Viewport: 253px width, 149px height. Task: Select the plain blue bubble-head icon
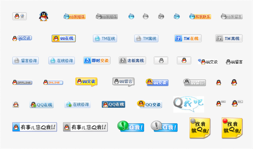[x=131, y=16]
